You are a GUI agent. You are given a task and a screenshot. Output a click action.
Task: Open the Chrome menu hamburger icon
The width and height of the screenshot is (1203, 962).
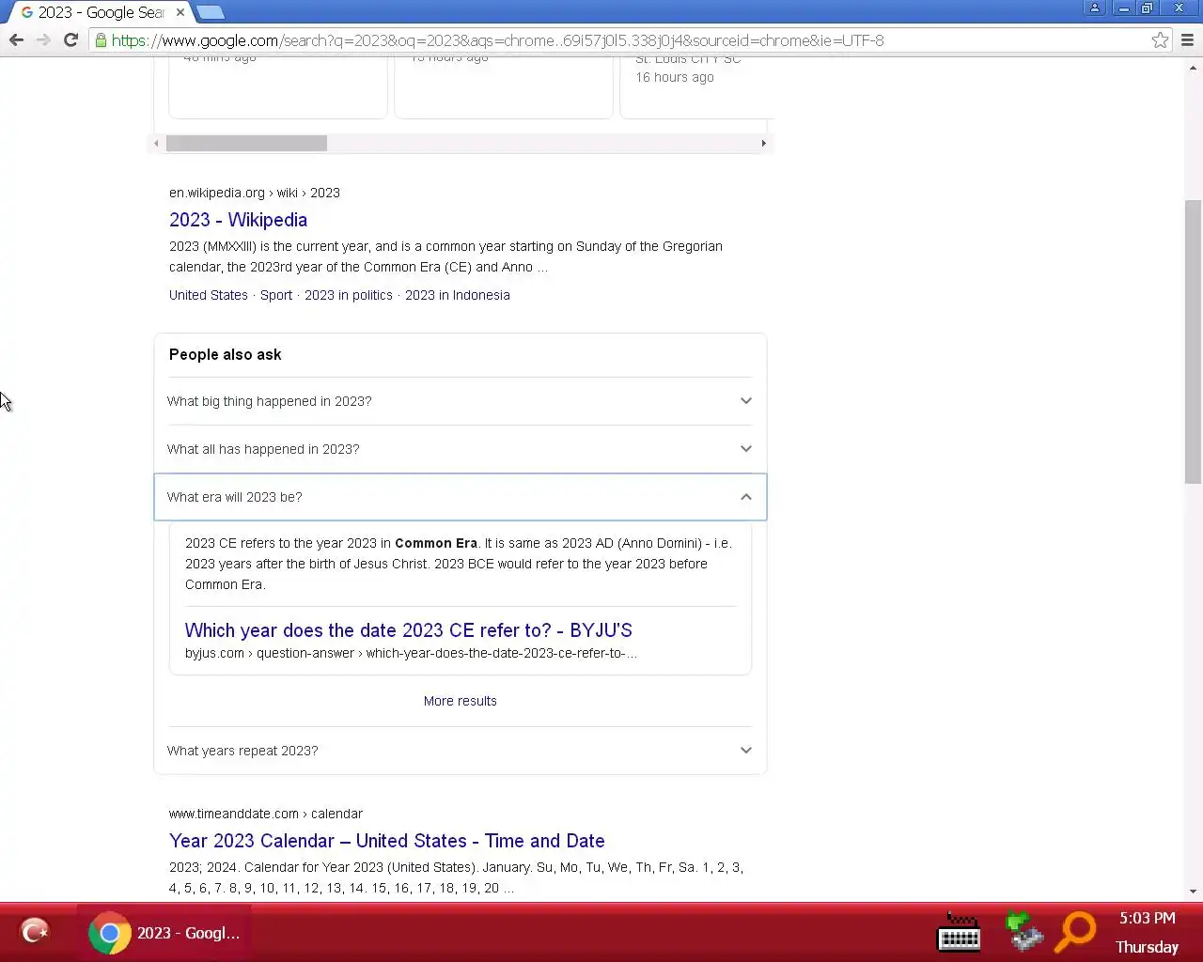(x=1187, y=40)
